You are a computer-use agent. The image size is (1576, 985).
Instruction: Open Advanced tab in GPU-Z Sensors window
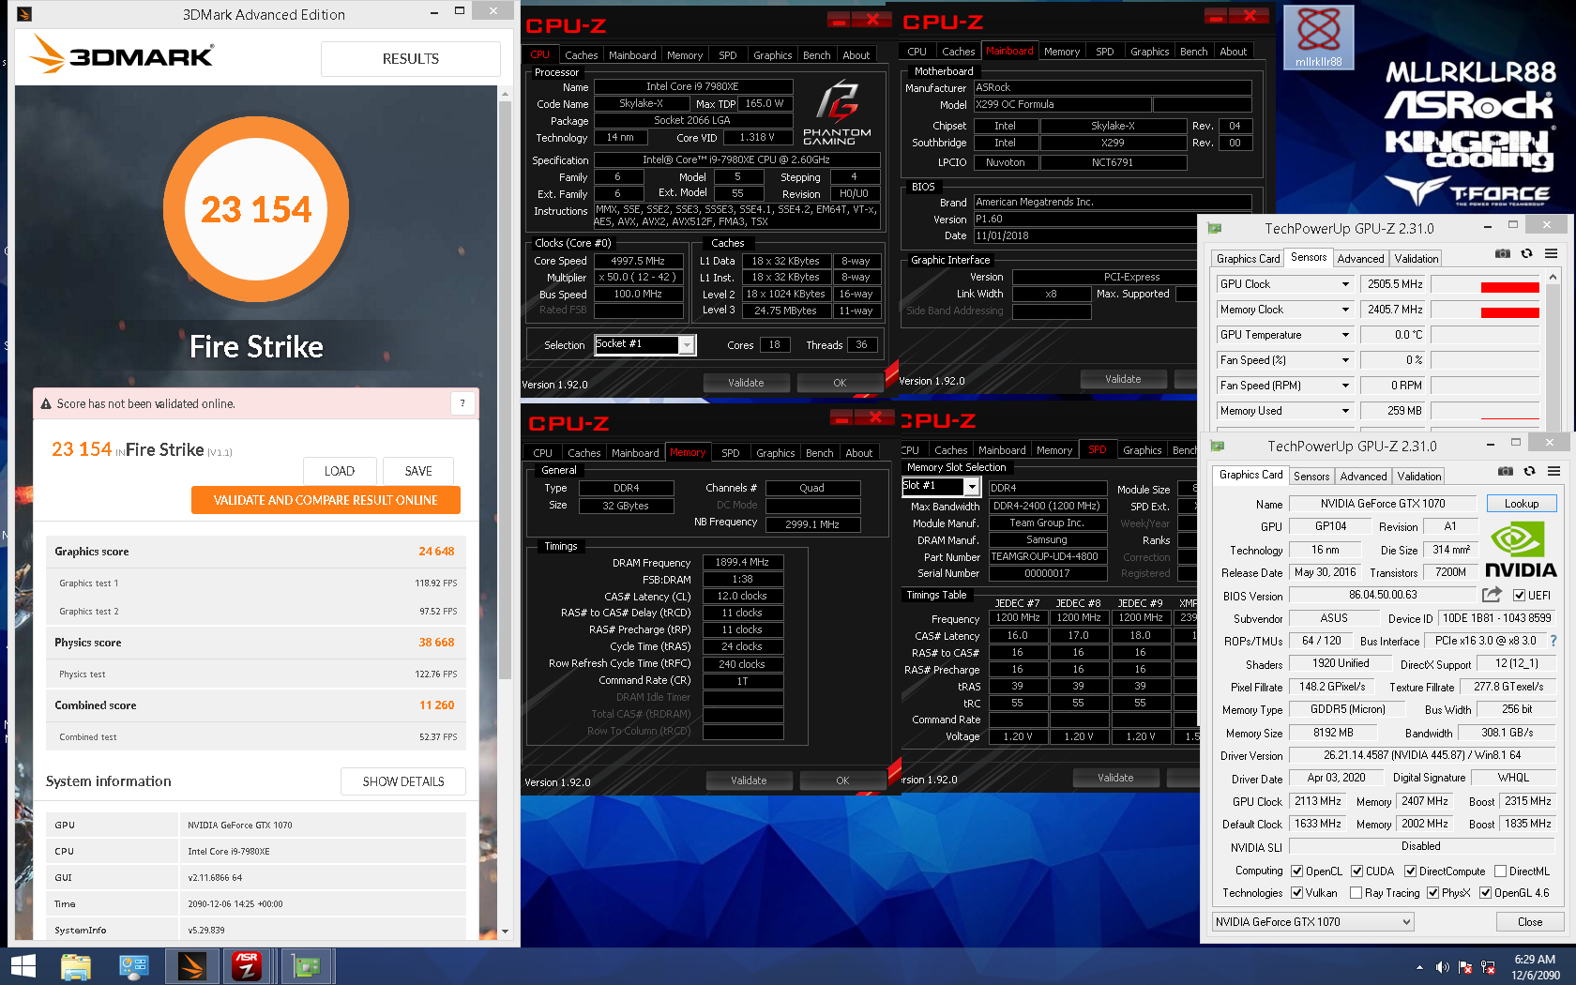1360,259
